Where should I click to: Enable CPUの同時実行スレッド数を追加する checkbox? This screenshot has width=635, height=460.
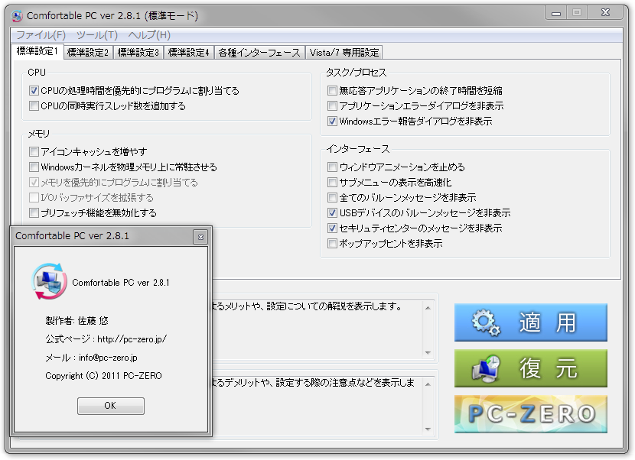(x=34, y=106)
